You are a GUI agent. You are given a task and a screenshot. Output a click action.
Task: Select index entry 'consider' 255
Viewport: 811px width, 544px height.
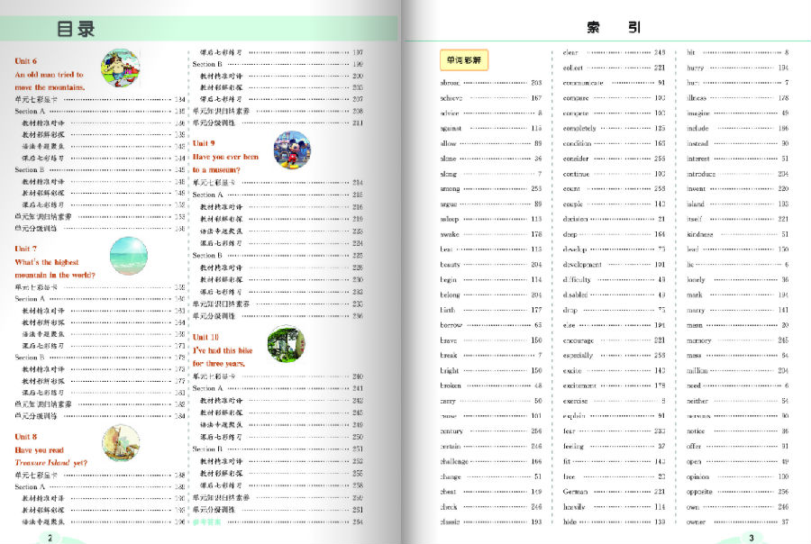pos(614,159)
